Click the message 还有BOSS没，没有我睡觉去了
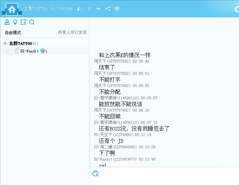 134,129
